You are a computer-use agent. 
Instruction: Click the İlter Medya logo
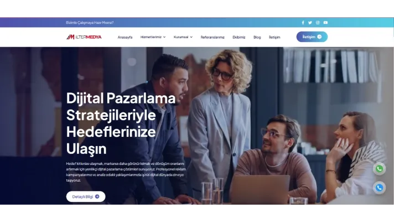pos(84,37)
